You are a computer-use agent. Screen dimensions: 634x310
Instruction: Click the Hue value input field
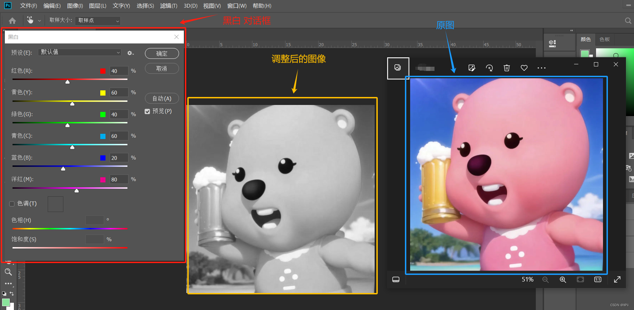pyautogui.click(x=95, y=220)
